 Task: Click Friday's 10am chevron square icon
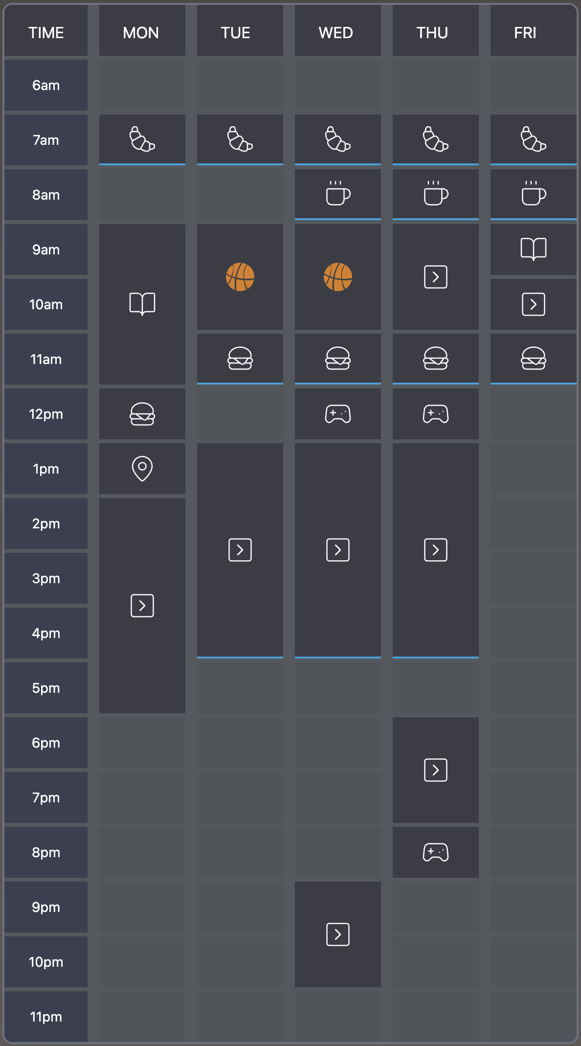click(x=534, y=304)
